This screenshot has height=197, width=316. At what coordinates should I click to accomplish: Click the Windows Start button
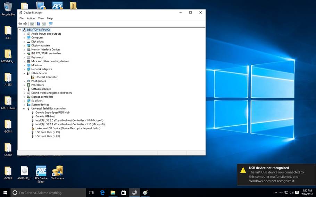5,192
